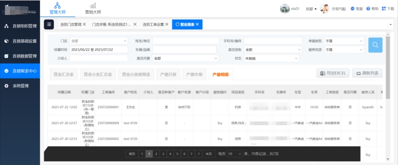
Task: Click the blue search magnifier button
Action: [x=376, y=45]
